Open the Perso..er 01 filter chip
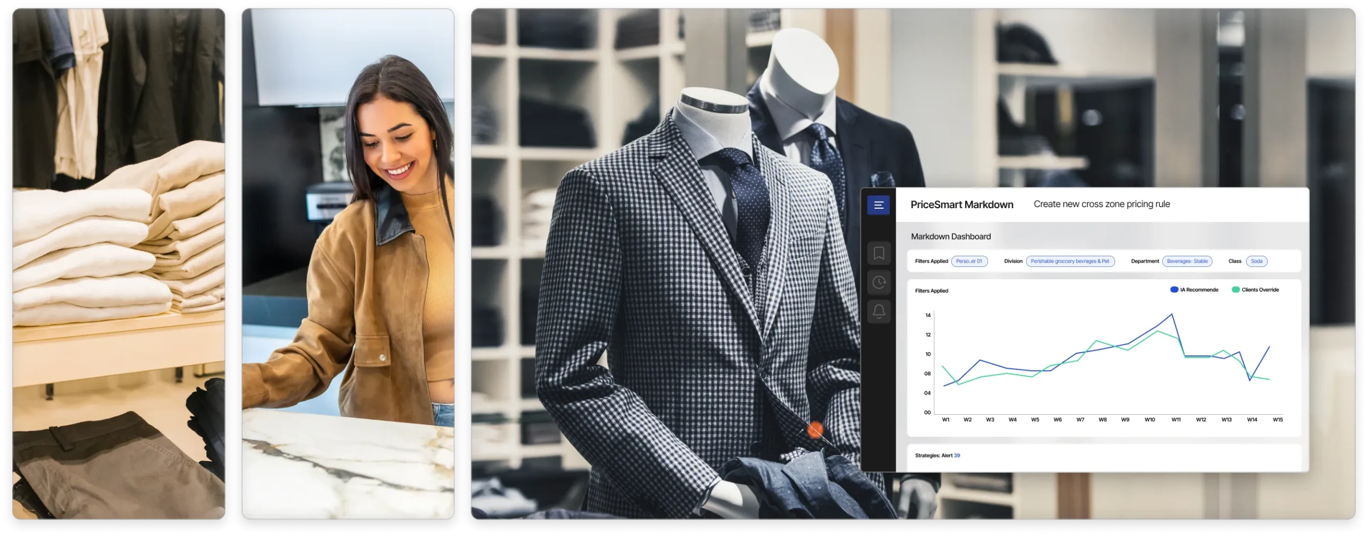This screenshot has width=1368, height=536. click(969, 261)
